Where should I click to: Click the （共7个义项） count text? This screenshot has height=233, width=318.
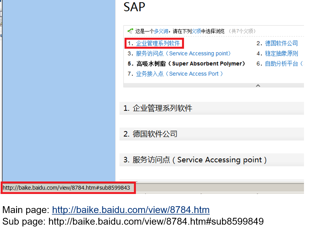point(242,31)
